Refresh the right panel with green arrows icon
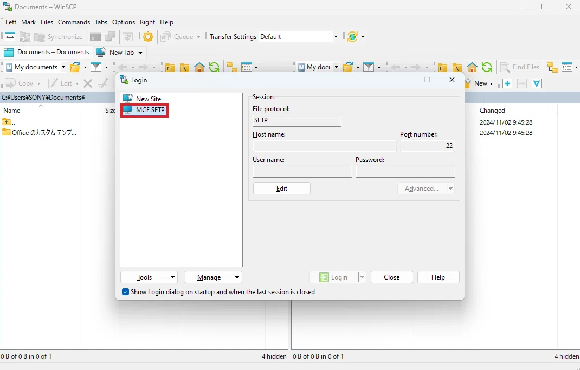Screen dimensions: 580x370 point(487,67)
